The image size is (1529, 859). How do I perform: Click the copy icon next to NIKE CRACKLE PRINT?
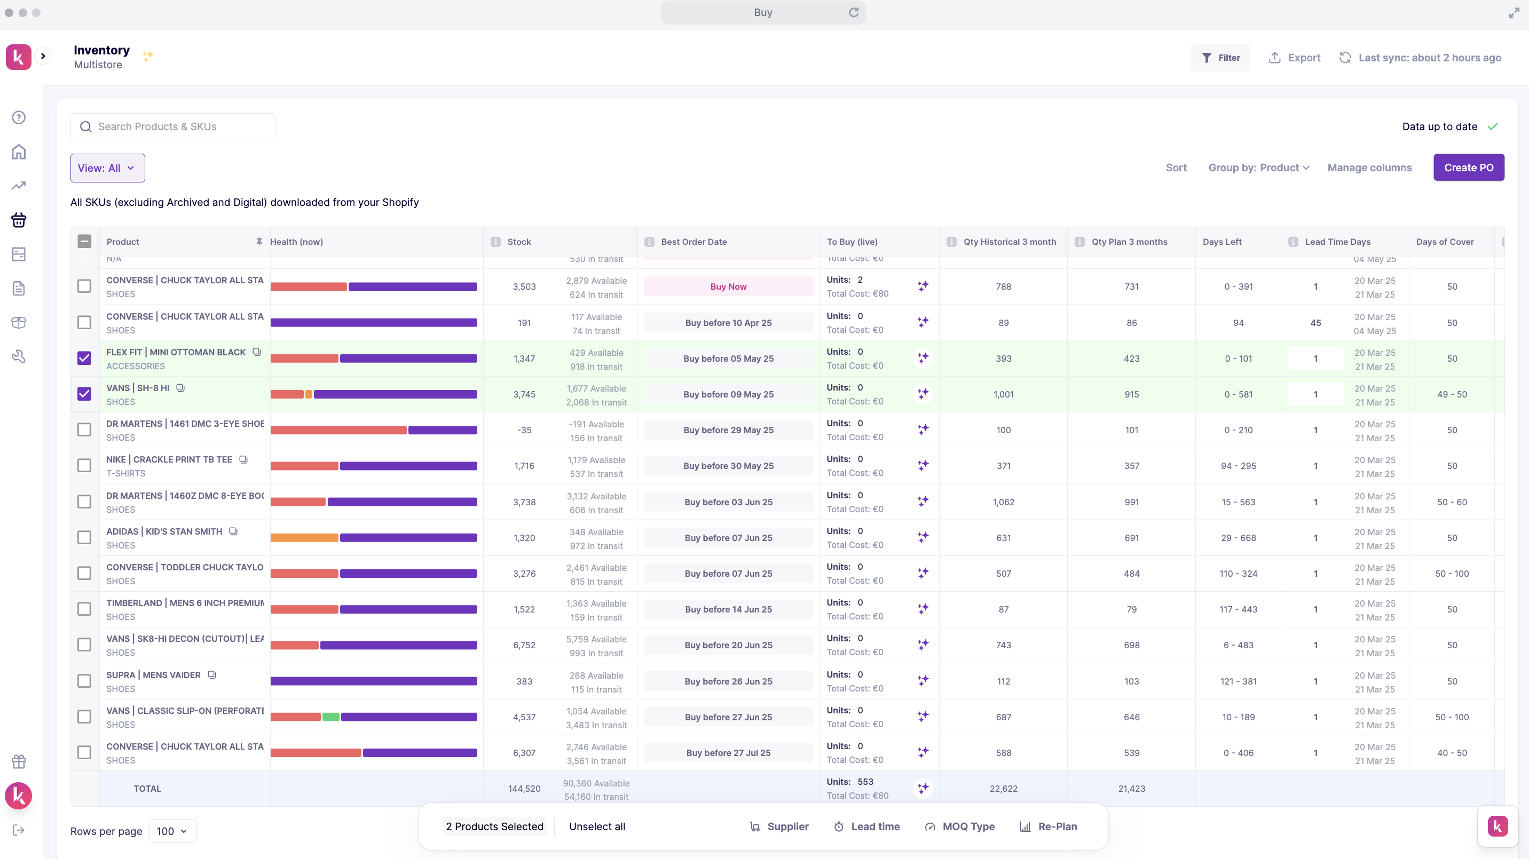243,459
